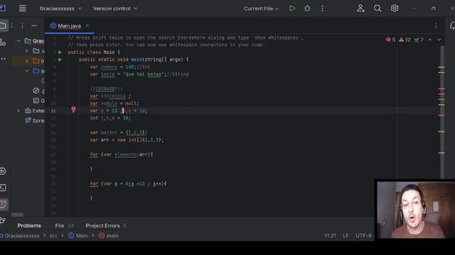This screenshot has width=455, height=255.
Task: Select the Problems panel header tab
Action: click(x=29, y=225)
